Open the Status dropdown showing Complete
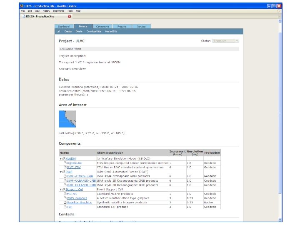The width and height of the screenshot is (300, 225). (226, 41)
